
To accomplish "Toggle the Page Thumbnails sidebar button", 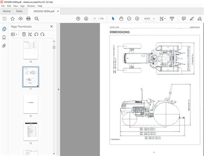I will pos(4,29).
